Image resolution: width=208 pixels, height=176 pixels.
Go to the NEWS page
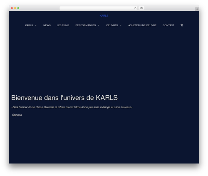[x=47, y=25]
